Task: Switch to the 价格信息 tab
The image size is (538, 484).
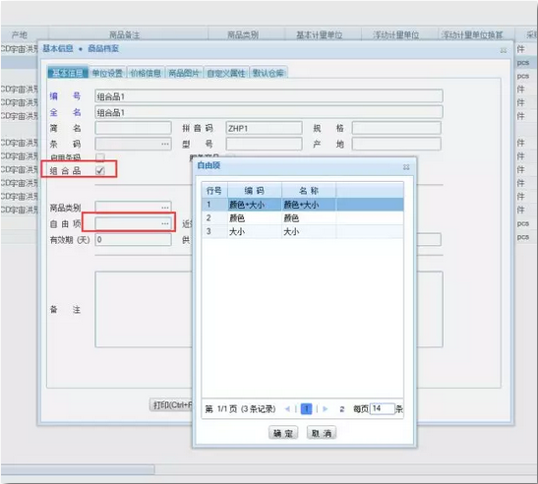Action: (146, 73)
